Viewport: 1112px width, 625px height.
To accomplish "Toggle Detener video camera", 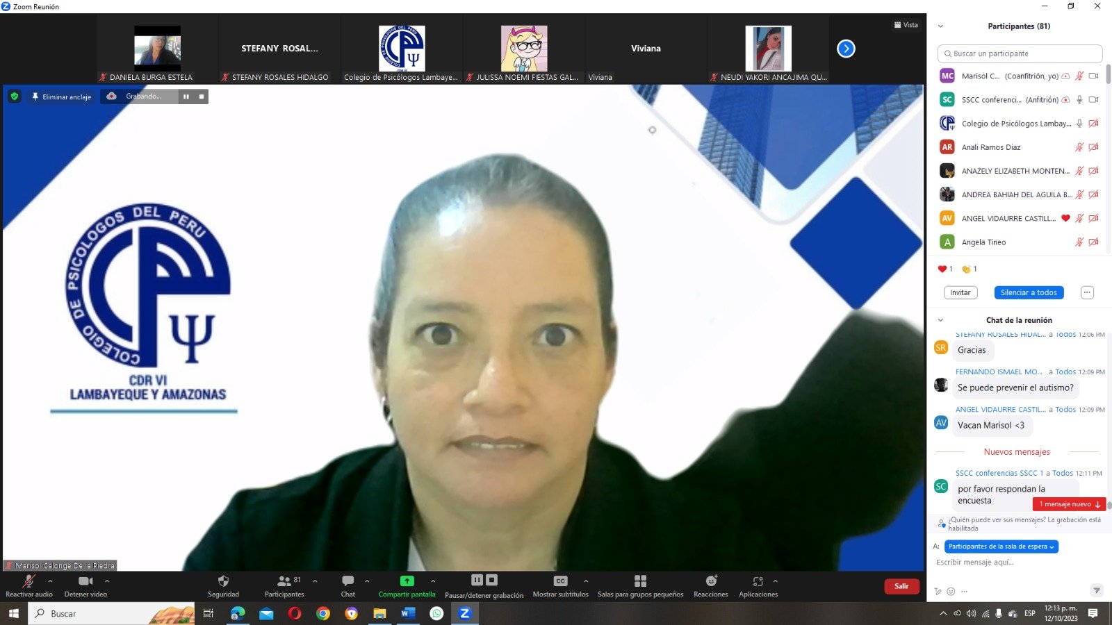I will point(85,581).
